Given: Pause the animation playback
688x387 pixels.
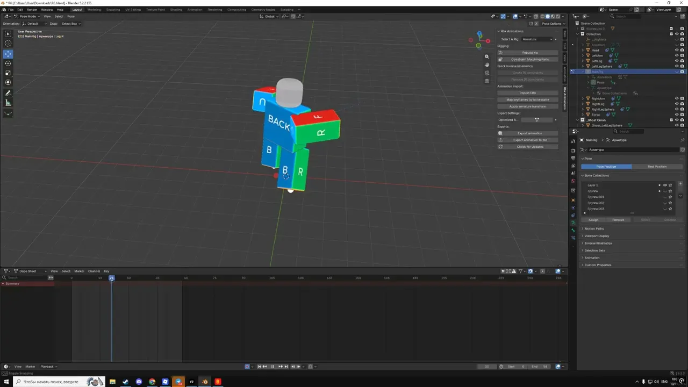Looking at the screenshot, I should [273, 367].
